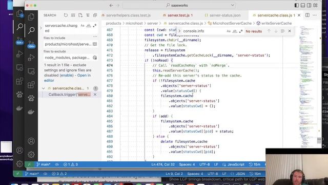
Task: Open editor More Actions ellipsis
Action: click(x=315, y=15)
